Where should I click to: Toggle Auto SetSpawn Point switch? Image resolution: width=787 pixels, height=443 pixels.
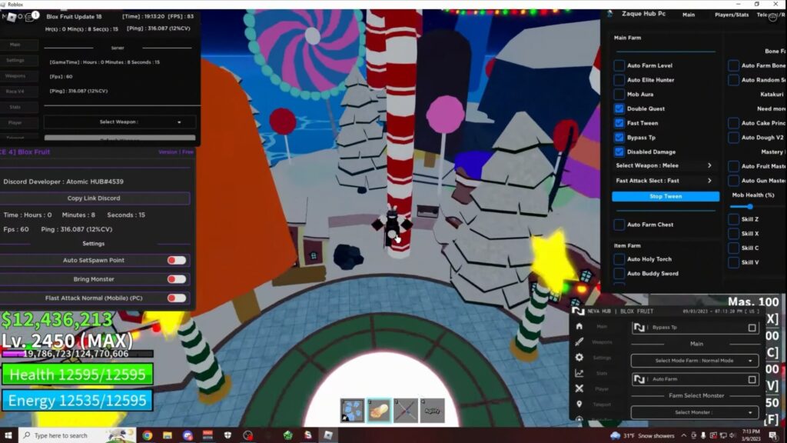176,260
